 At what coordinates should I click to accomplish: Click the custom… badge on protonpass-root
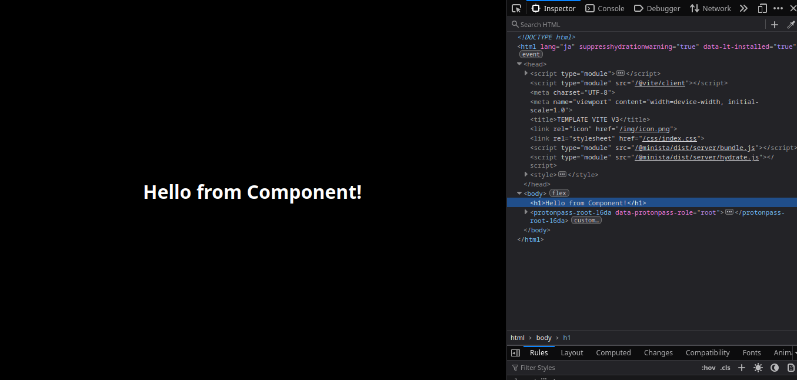coord(586,221)
